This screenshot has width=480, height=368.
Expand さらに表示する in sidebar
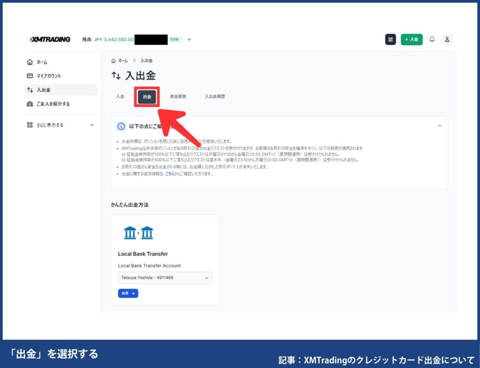tap(60, 125)
